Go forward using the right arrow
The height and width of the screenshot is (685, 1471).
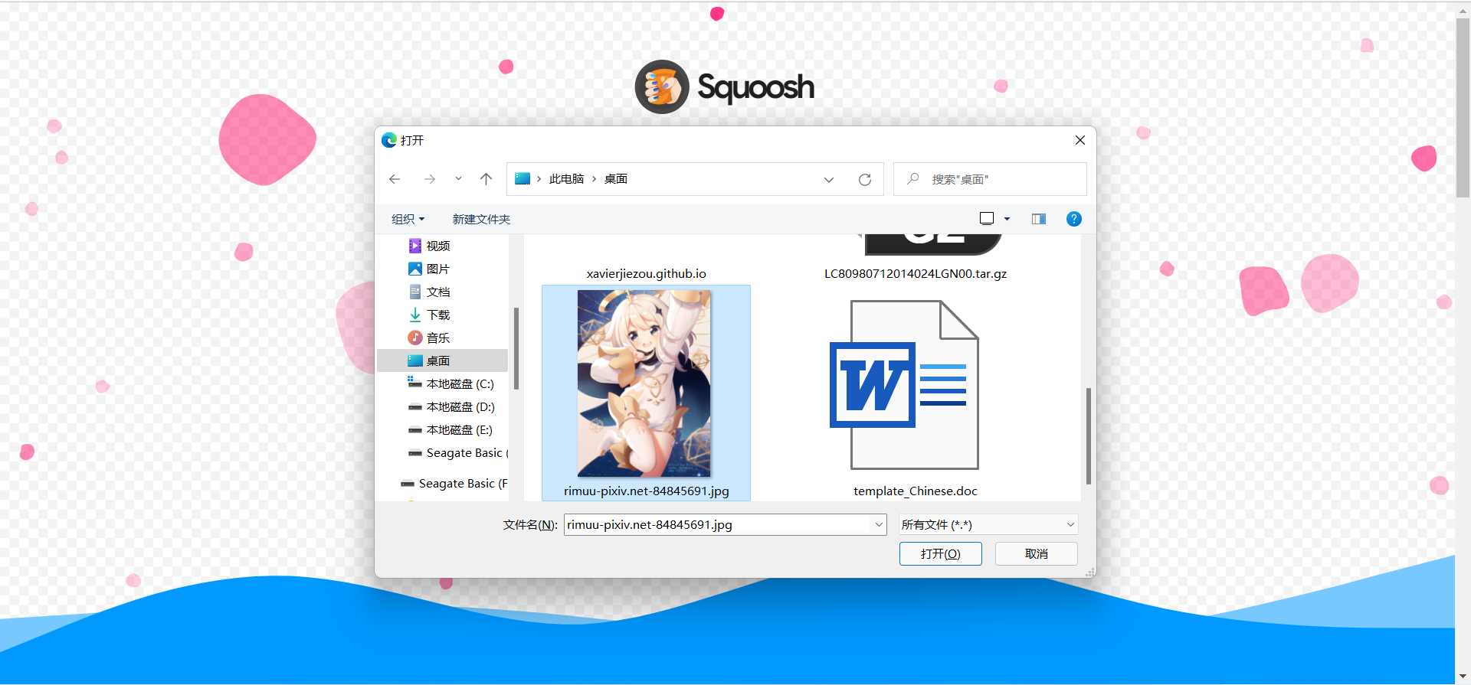430,179
